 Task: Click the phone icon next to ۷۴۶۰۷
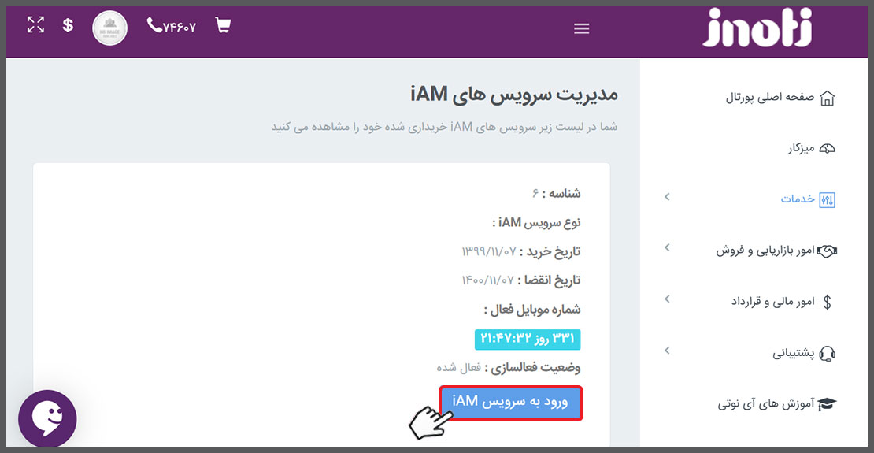click(x=154, y=26)
